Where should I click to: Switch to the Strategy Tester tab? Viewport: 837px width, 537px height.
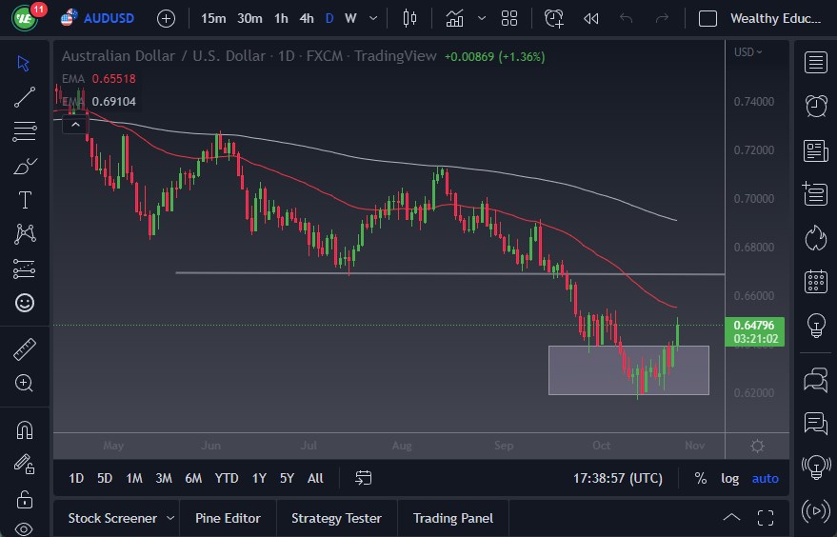pos(336,518)
